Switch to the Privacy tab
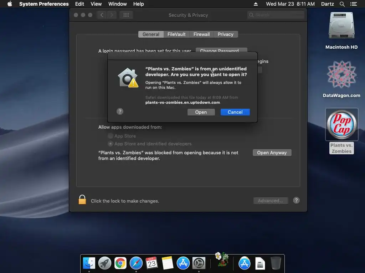This screenshot has width=365, height=273. coord(226,34)
